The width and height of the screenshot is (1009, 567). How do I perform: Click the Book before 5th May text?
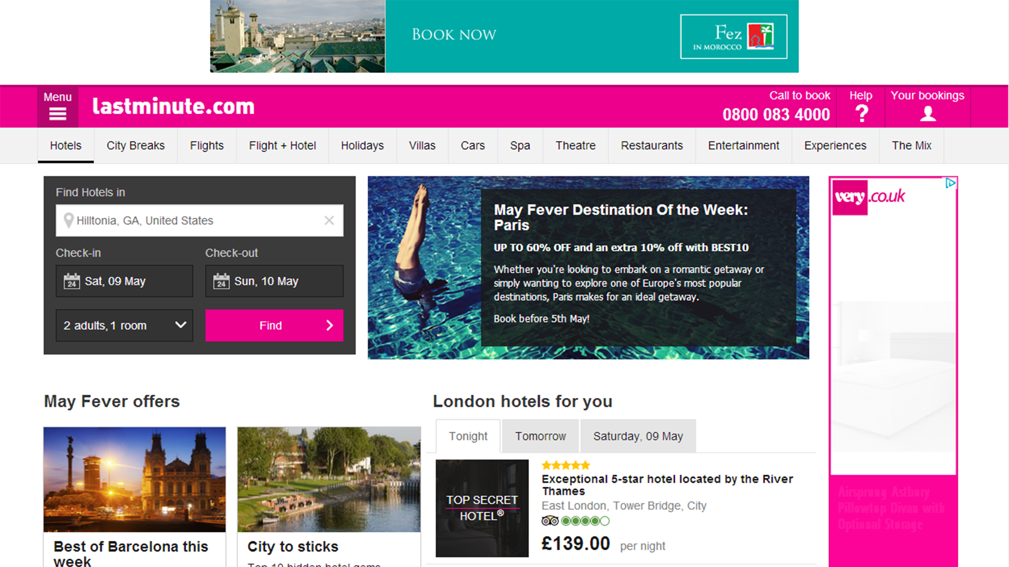(541, 319)
